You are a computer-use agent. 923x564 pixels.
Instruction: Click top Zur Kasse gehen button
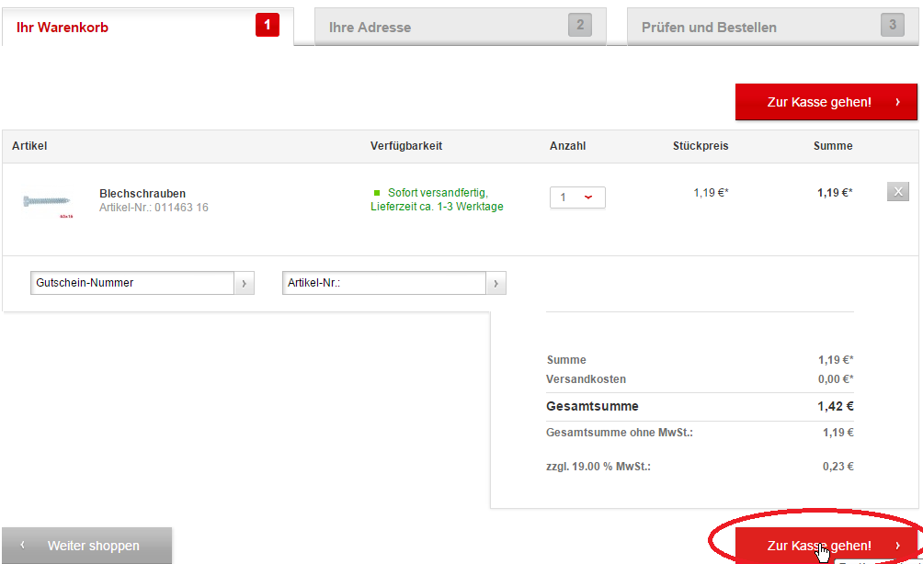click(x=826, y=102)
